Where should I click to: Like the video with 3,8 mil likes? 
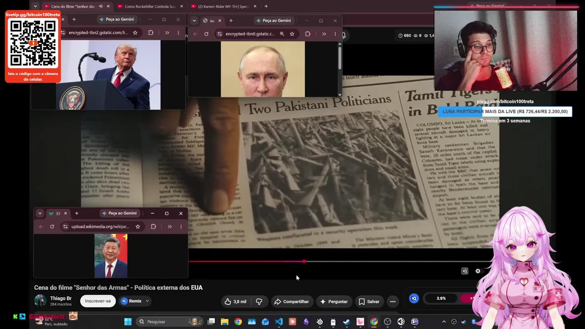click(x=235, y=302)
